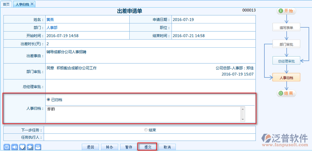Click the clock history icon

[x=7, y=147]
